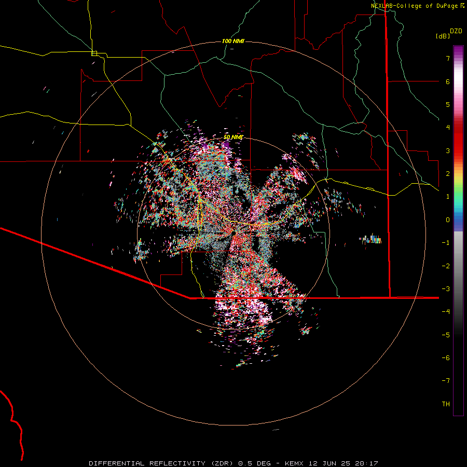Click the -7 value on the color scale
The image size is (467, 467).
pyautogui.click(x=446, y=381)
